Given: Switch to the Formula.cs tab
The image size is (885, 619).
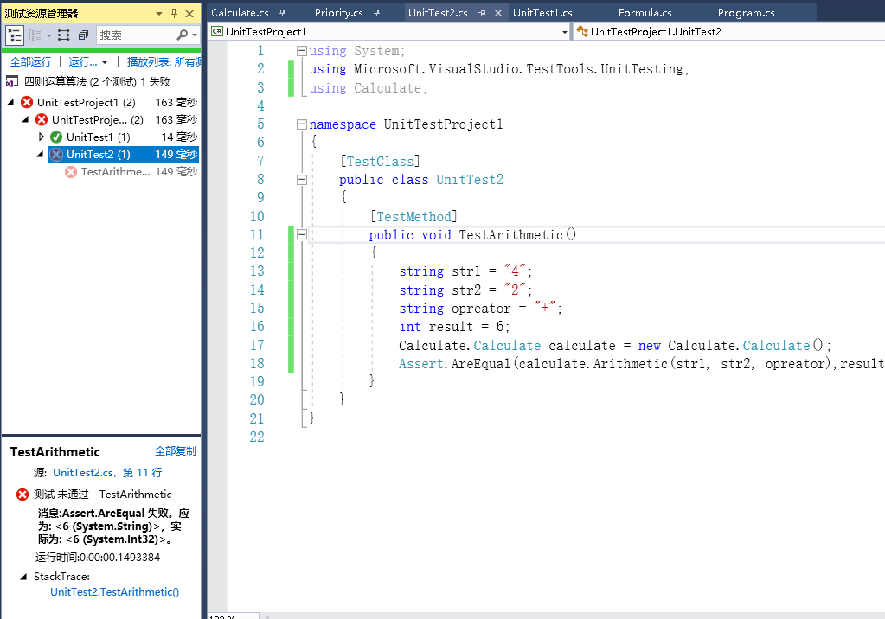Looking at the screenshot, I should click(x=645, y=13).
